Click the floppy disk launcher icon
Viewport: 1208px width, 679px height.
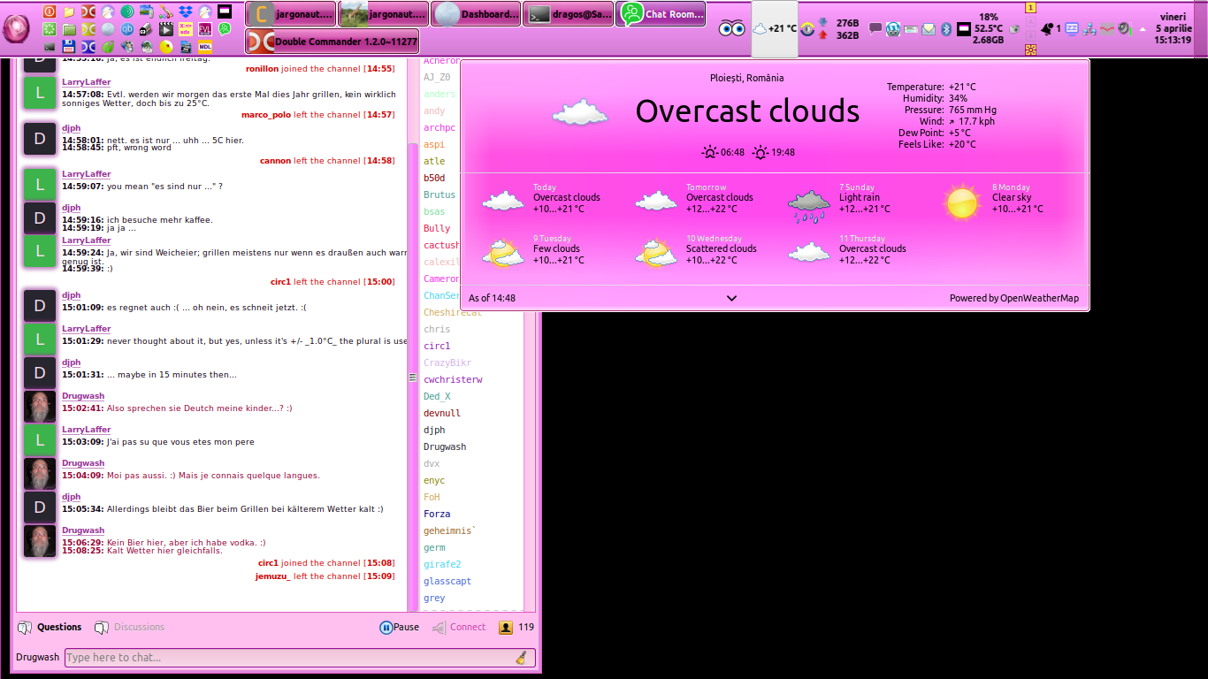pyautogui.click(x=69, y=46)
